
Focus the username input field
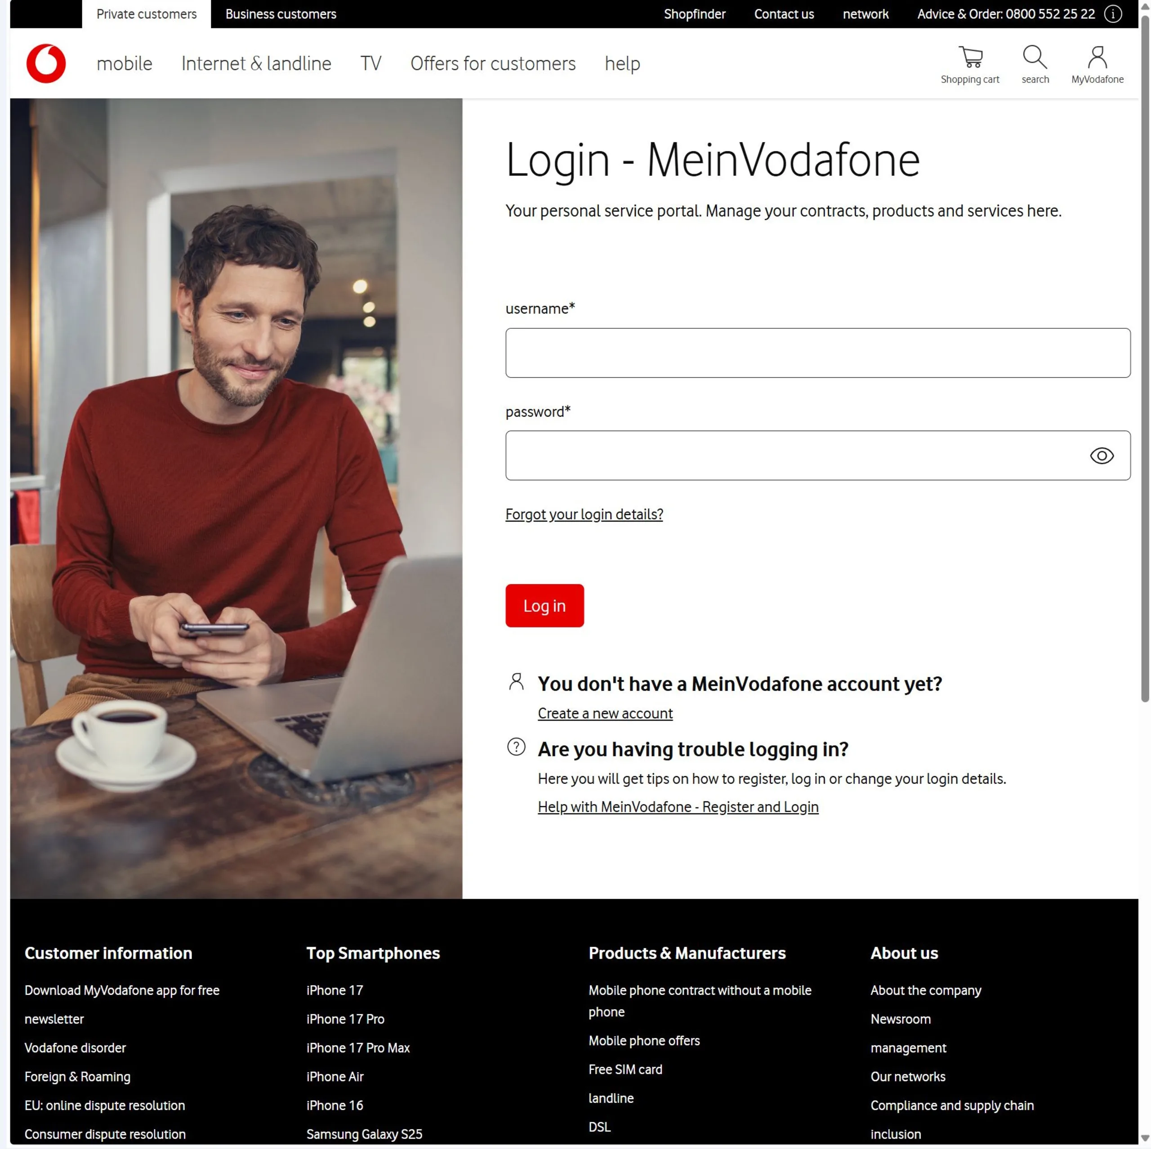pos(818,353)
